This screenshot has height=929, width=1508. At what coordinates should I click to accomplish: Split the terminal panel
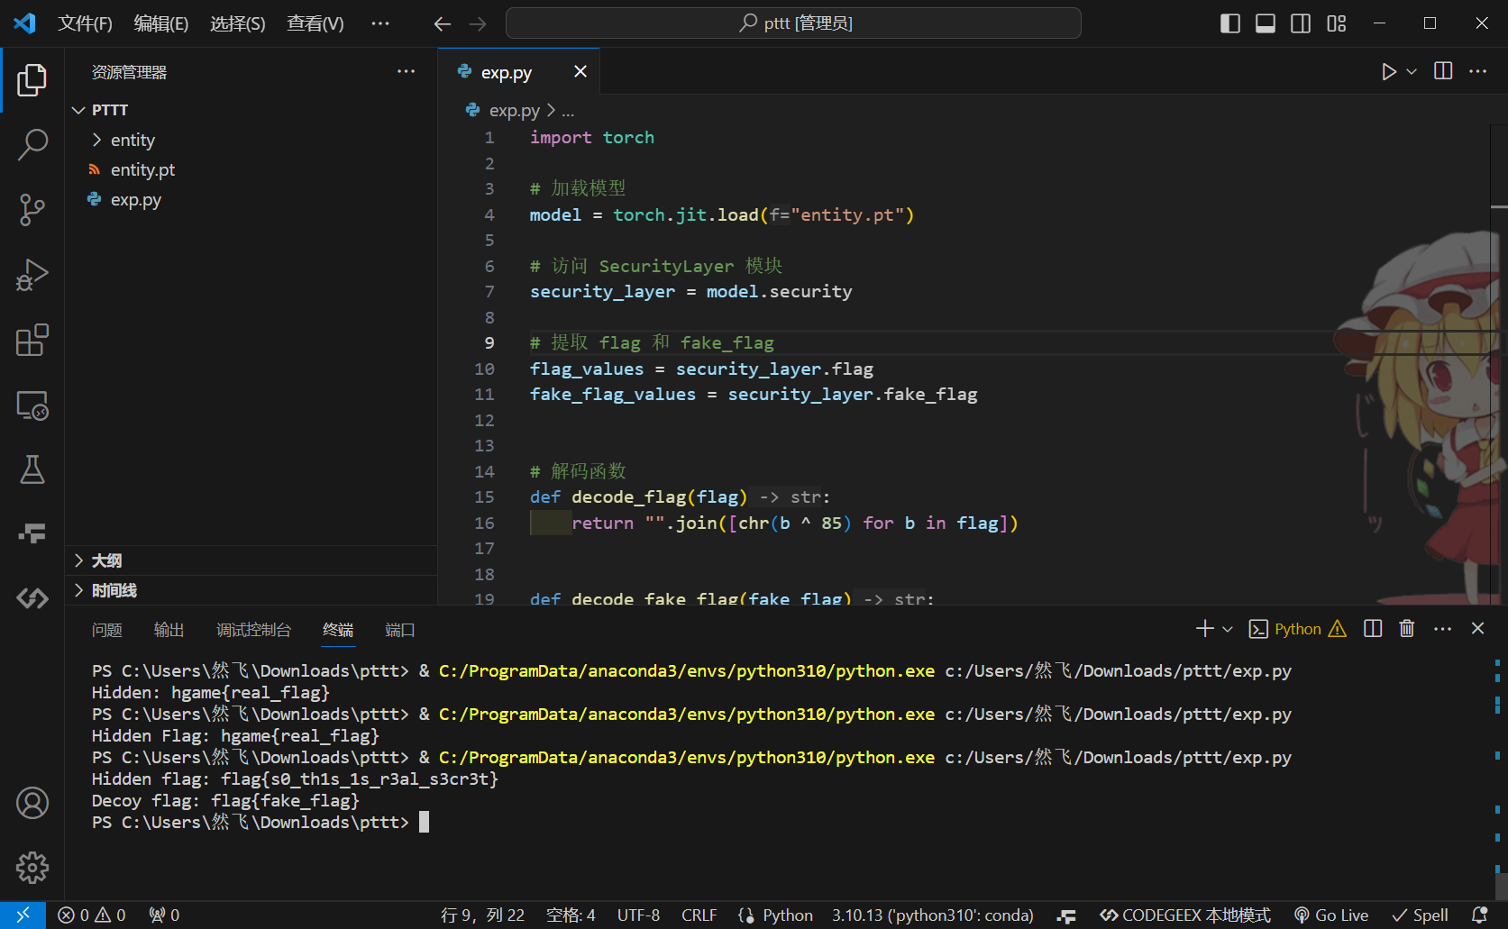[1373, 629]
